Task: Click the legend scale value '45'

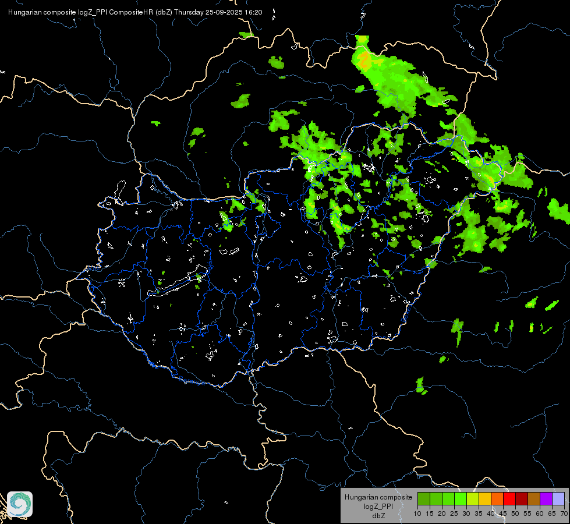Action: (x=503, y=514)
